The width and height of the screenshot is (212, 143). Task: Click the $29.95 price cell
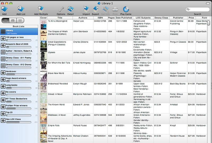(191, 126)
